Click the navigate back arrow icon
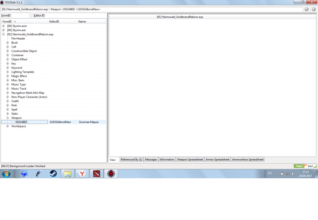318x220 pixels. coord(307,9)
